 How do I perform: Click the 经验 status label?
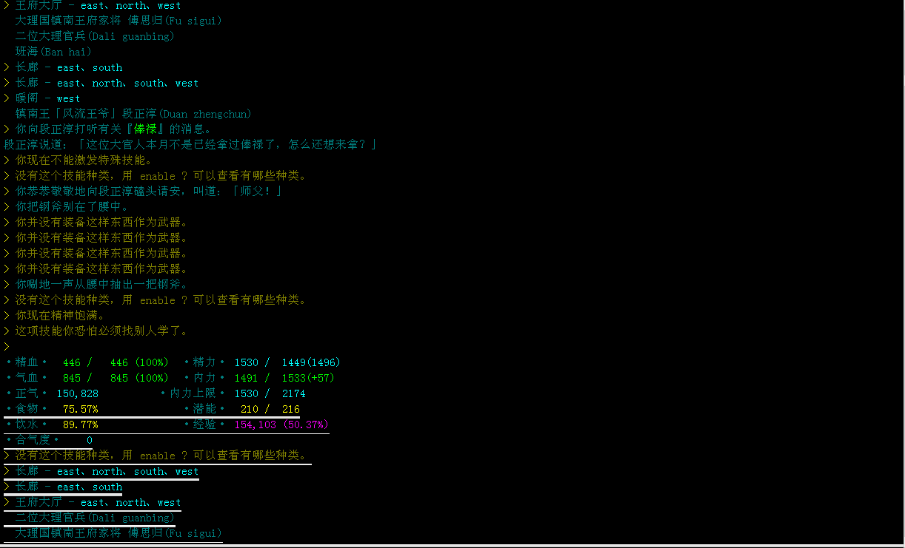tap(204, 424)
